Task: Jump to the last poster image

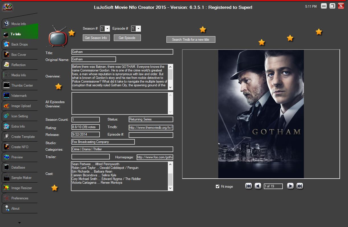Action: point(300,186)
